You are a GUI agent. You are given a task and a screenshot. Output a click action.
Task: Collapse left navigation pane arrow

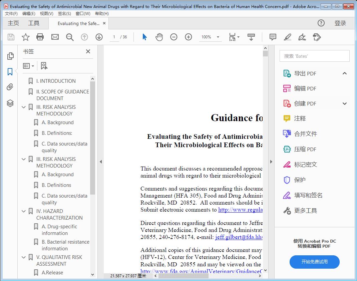coord(101,162)
